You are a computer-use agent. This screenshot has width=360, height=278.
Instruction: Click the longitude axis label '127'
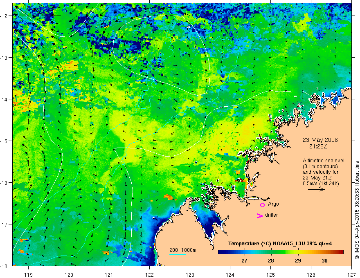[351, 275]
